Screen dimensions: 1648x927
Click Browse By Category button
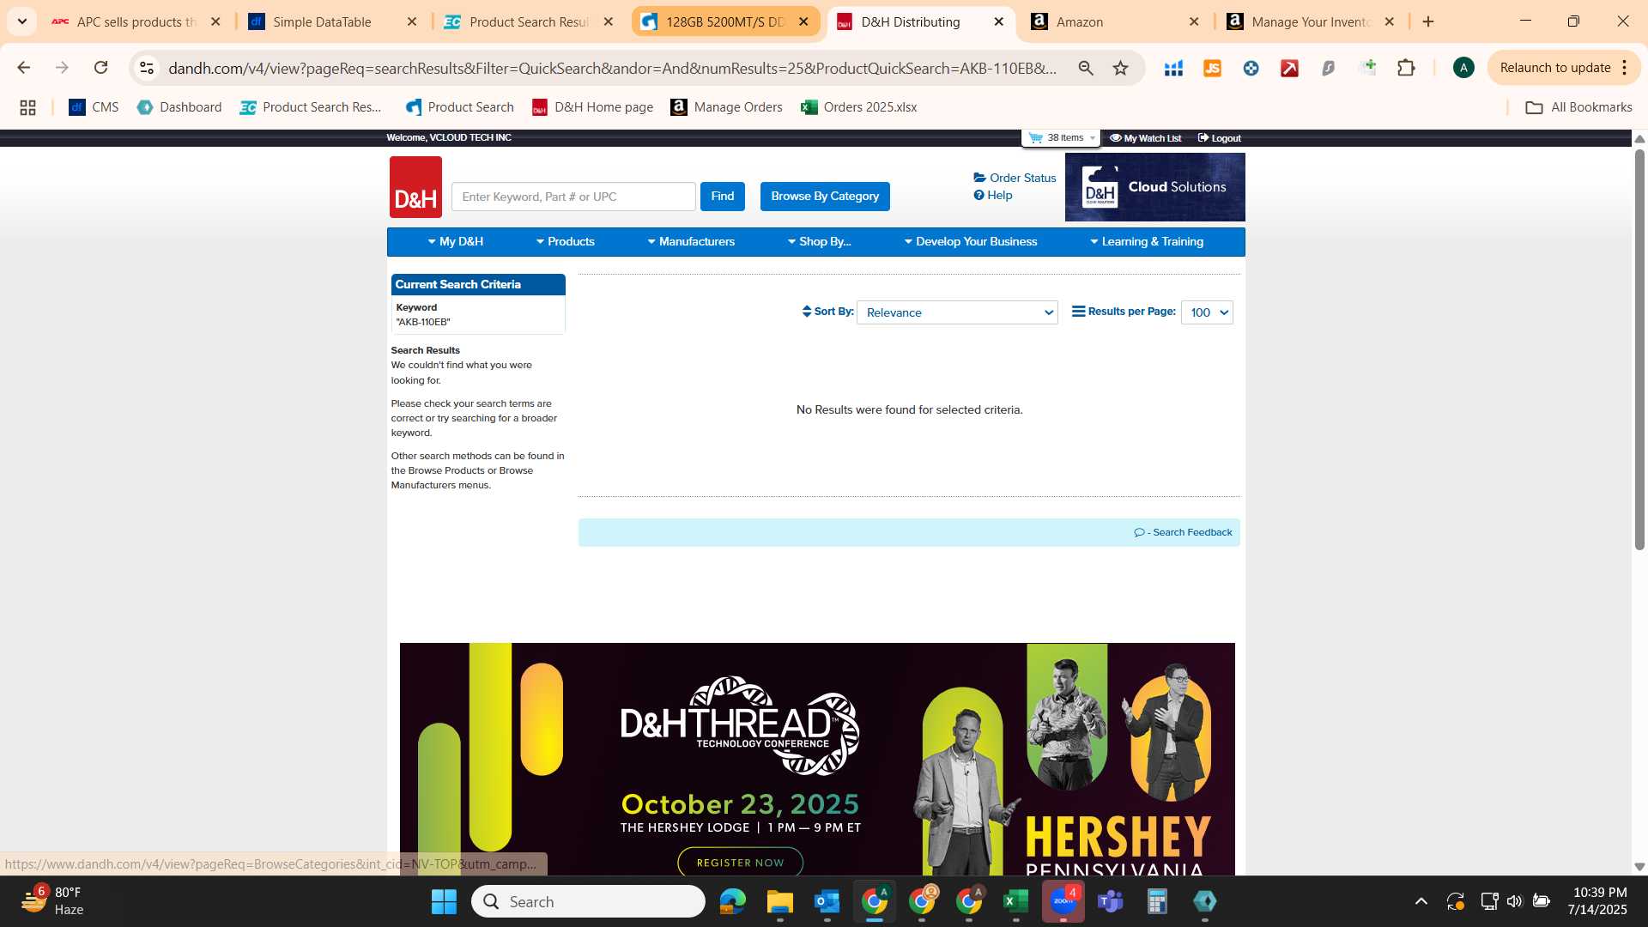tap(825, 197)
